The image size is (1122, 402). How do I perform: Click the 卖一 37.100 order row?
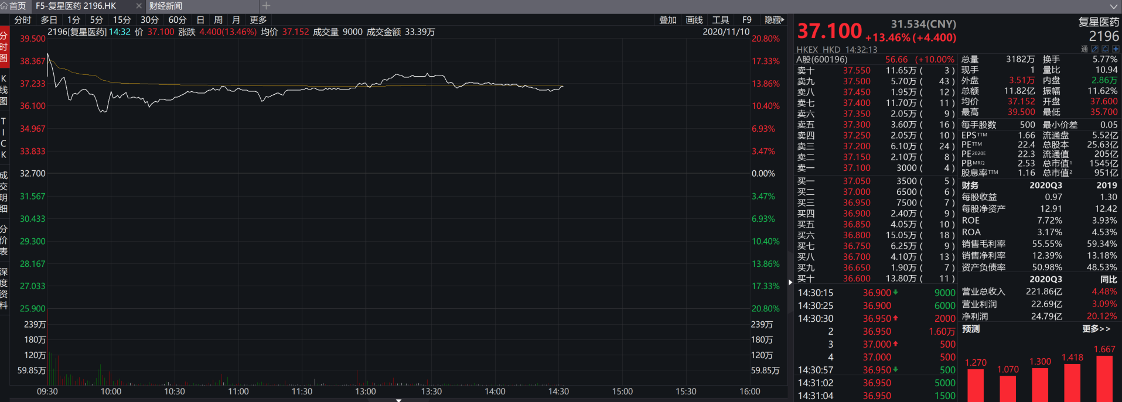[x=876, y=168]
